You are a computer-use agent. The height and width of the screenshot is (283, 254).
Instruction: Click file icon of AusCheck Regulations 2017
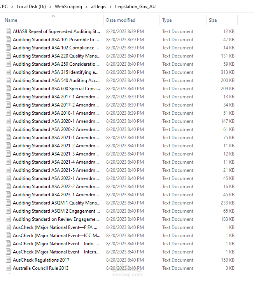pos(8,260)
